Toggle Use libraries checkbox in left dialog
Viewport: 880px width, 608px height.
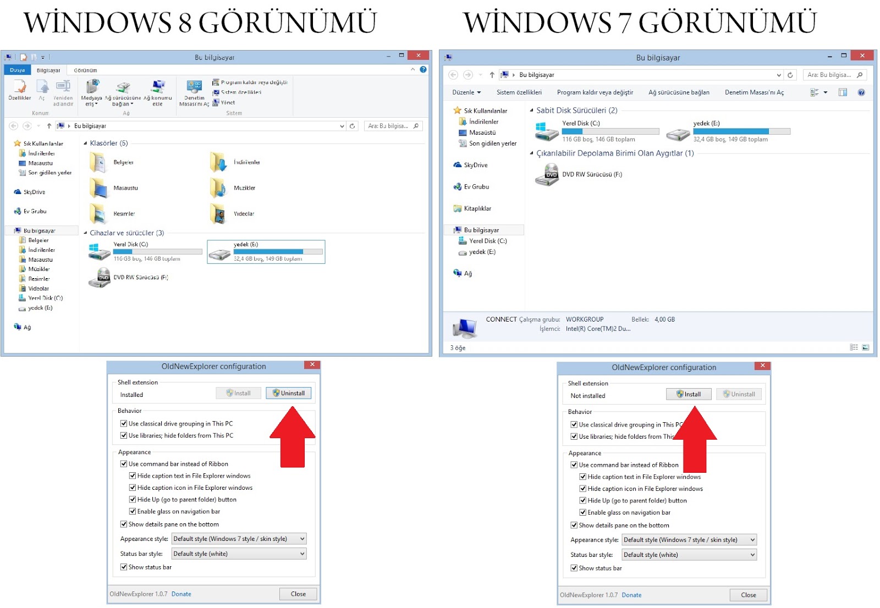[124, 435]
